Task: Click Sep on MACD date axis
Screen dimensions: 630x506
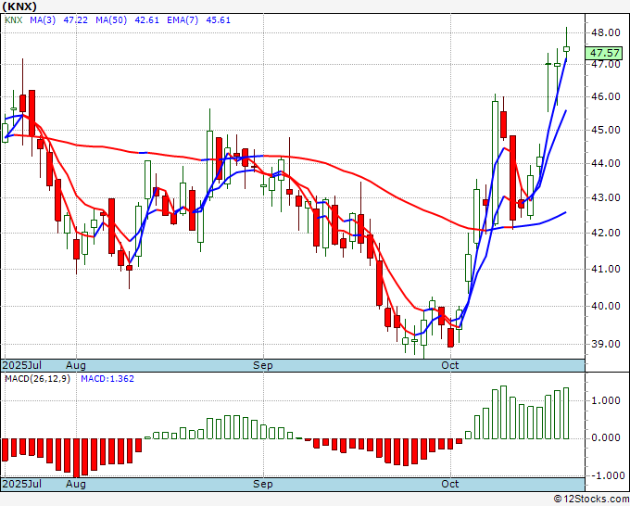Action: pyautogui.click(x=263, y=484)
